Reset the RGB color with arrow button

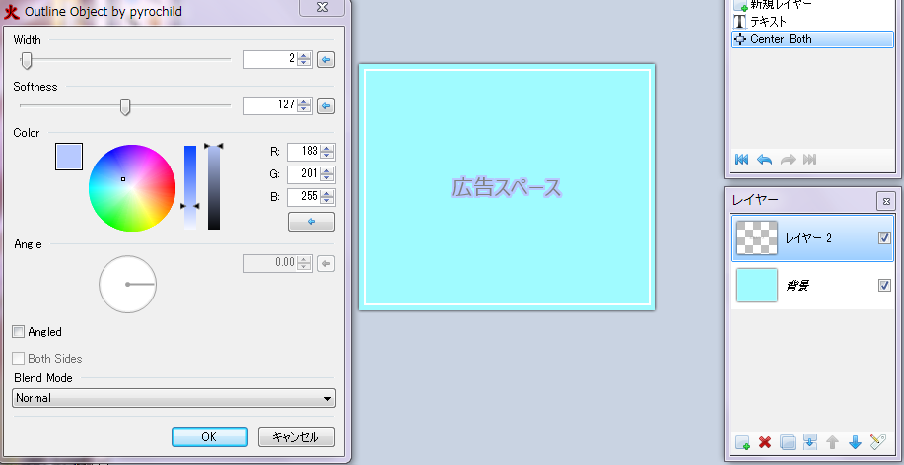tap(312, 222)
